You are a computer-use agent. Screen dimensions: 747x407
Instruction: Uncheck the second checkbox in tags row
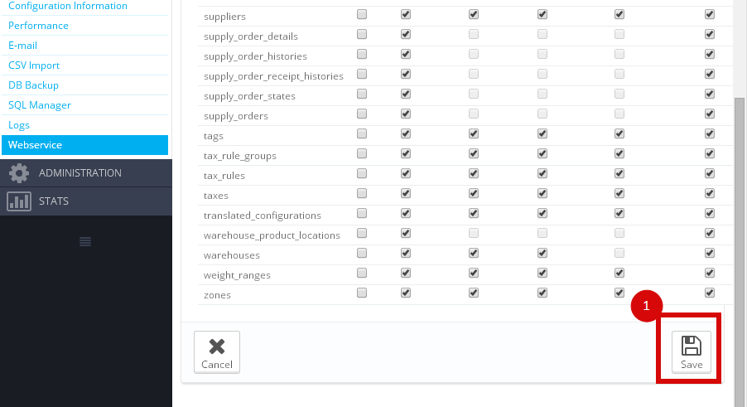click(x=406, y=133)
